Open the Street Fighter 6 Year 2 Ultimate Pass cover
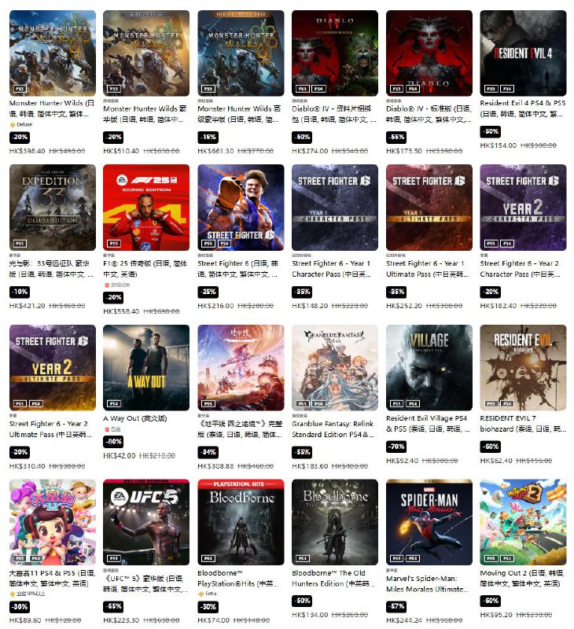This screenshot has width=574, height=629. [53, 368]
